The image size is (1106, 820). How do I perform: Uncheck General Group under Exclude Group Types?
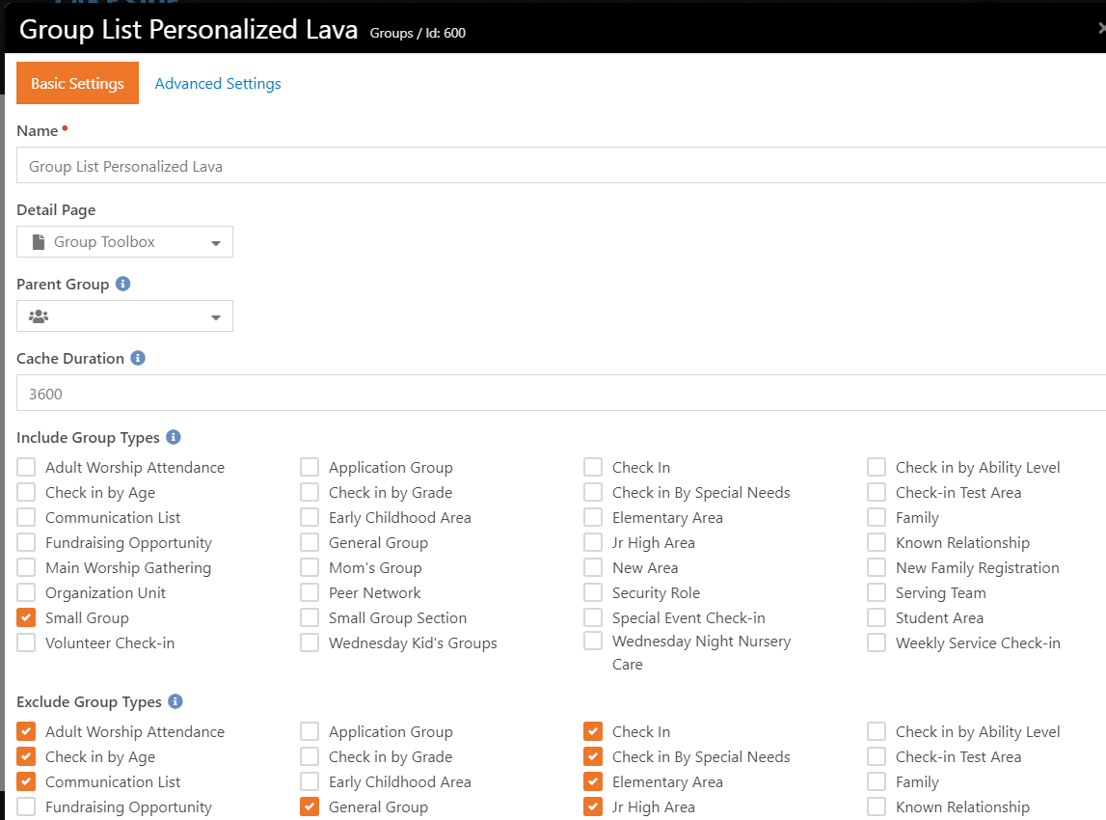click(x=310, y=806)
